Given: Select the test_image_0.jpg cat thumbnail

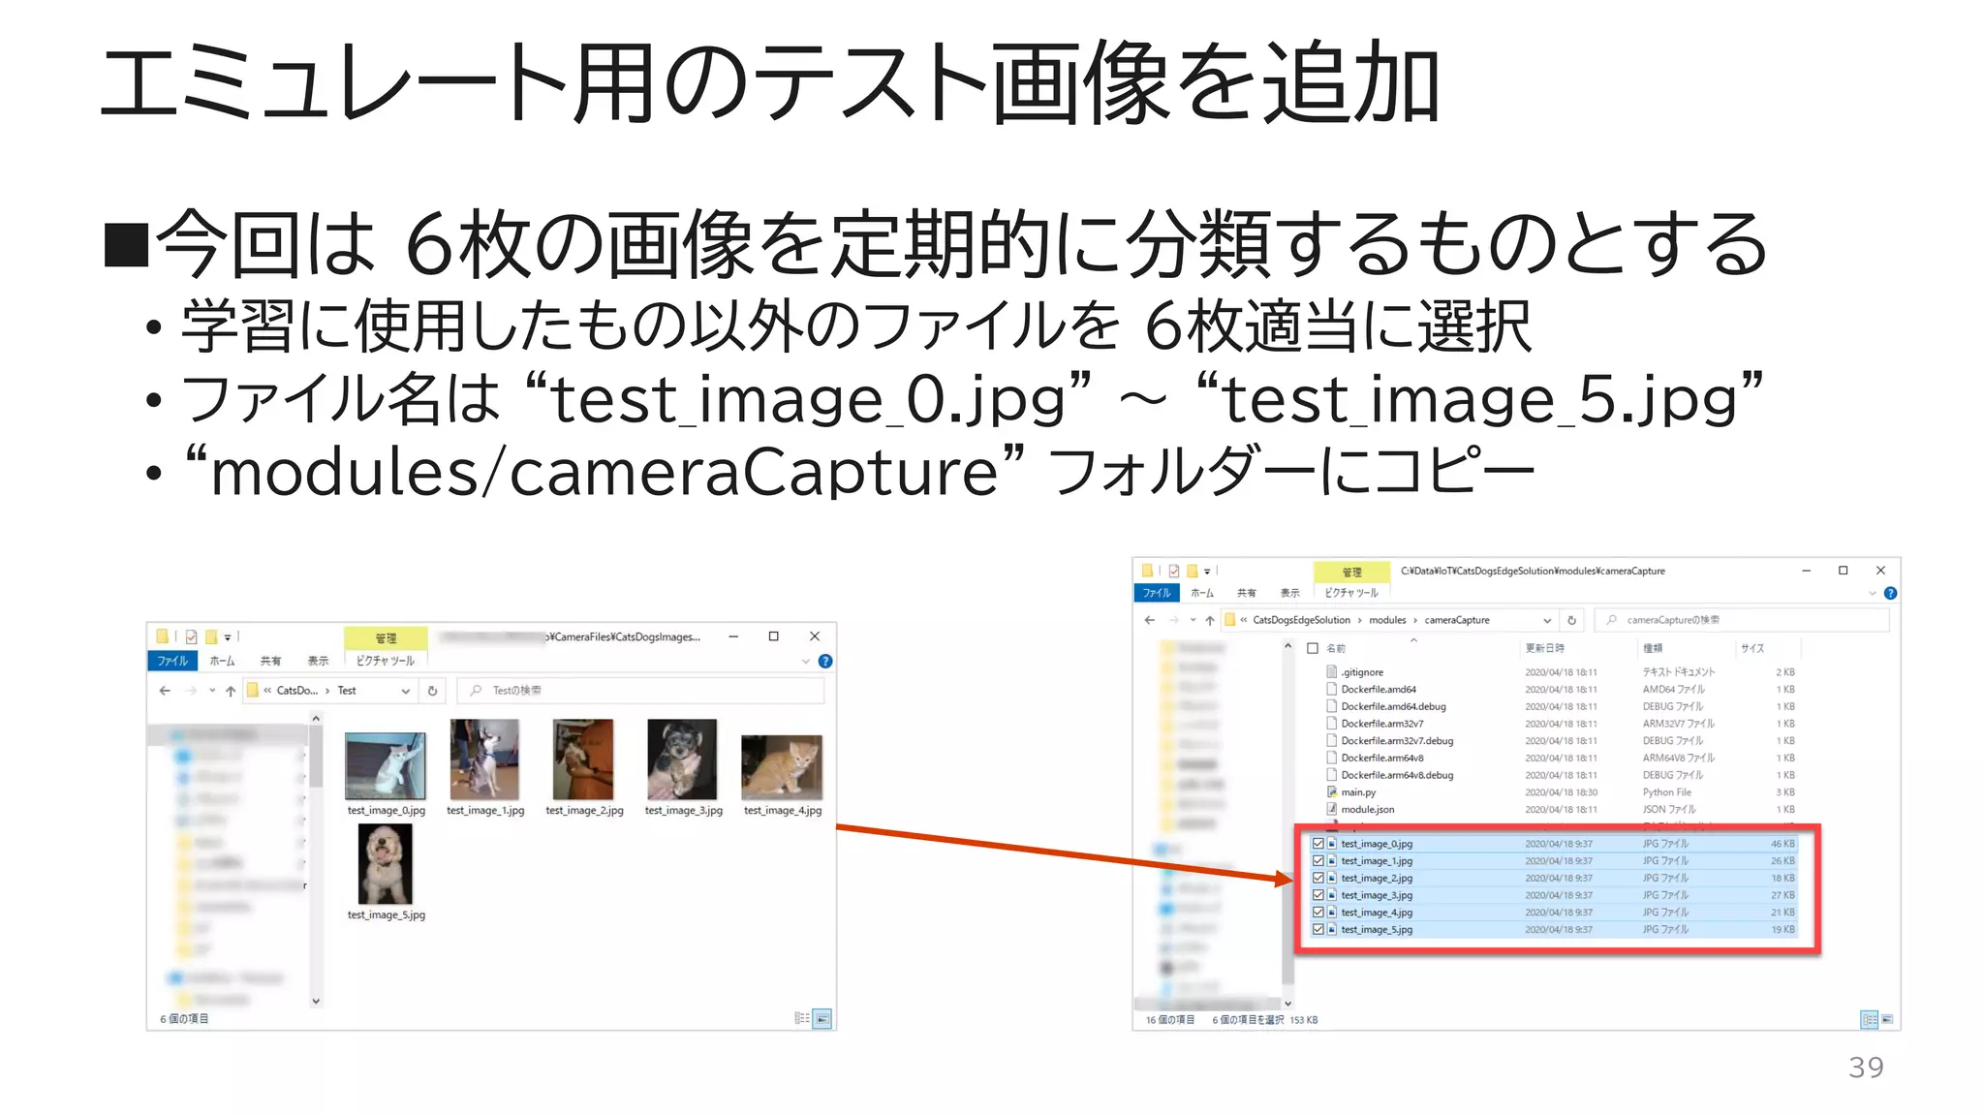Looking at the screenshot, I should tap(386, 765).
